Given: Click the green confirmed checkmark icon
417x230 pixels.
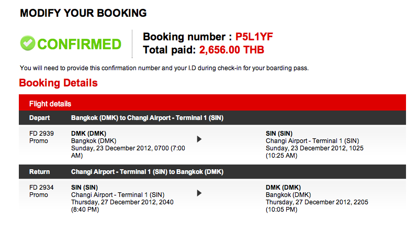Looking at the screenshot, I should pyautogui.click(x=28, y=43).
